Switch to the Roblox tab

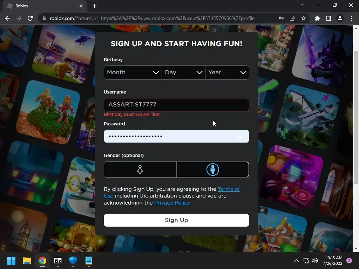pos(45,6)
